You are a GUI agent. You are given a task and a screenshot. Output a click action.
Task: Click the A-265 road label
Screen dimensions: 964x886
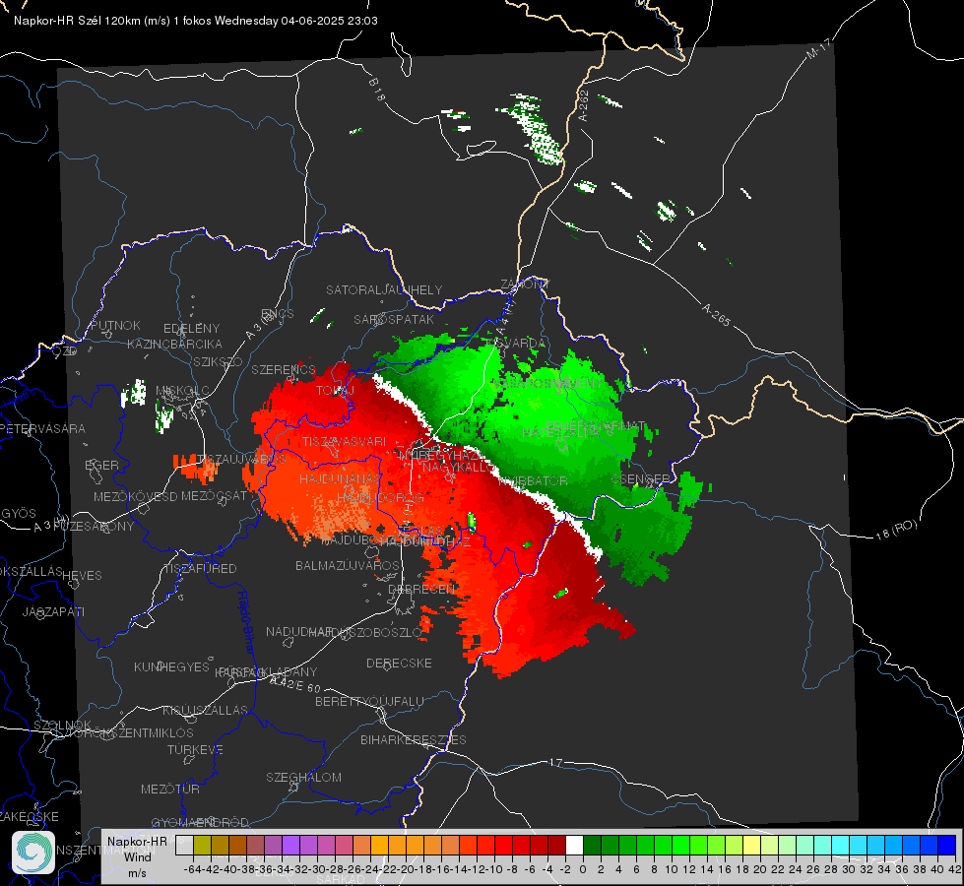pos(716,314)
